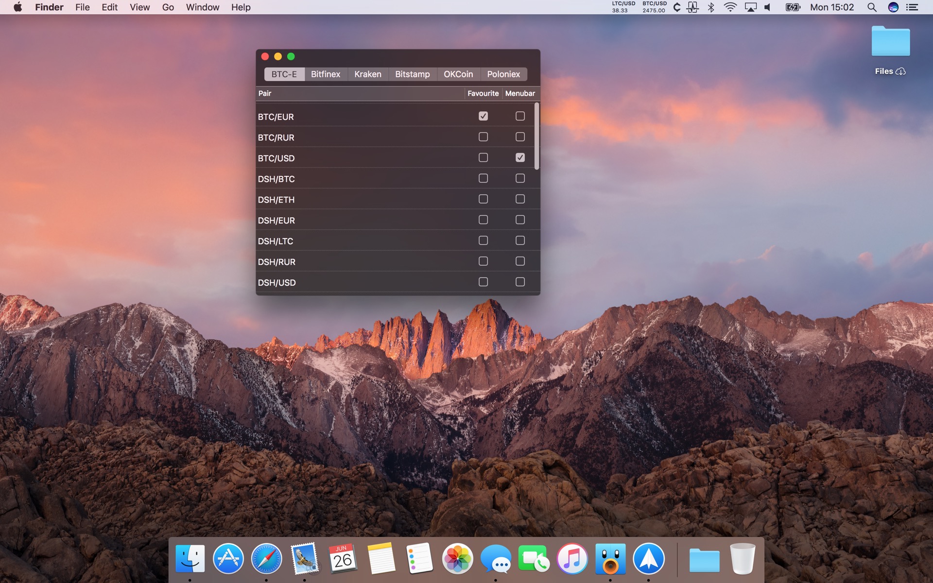Open Siri from the menu bar

[x=893, y=7]
